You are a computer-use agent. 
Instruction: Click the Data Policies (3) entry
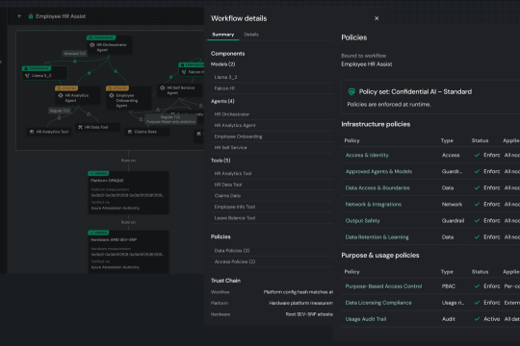pyautogui.click(x=272, y=251)
